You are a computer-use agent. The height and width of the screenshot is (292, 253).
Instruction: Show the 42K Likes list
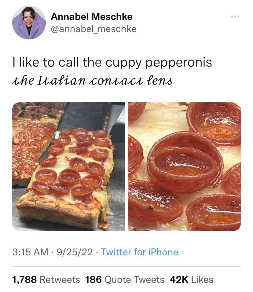click(191, 279)
